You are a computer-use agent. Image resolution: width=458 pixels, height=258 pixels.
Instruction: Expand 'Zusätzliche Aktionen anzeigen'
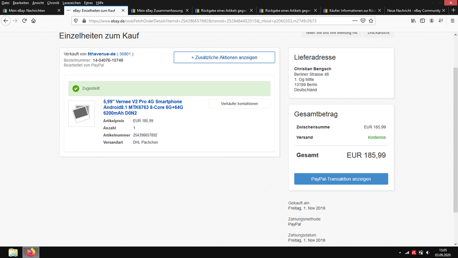tap(224, 57)
